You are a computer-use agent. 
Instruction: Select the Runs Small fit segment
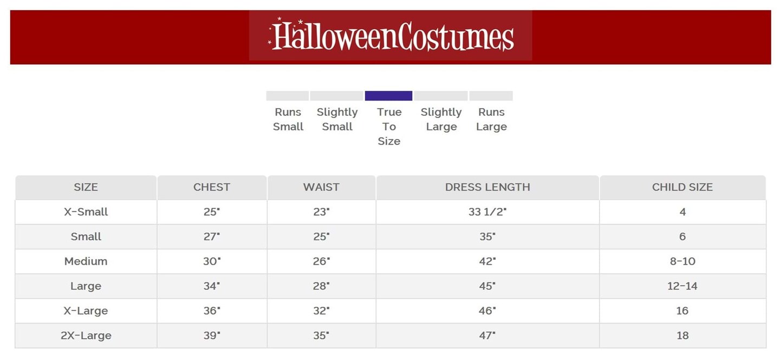[287, 96]
